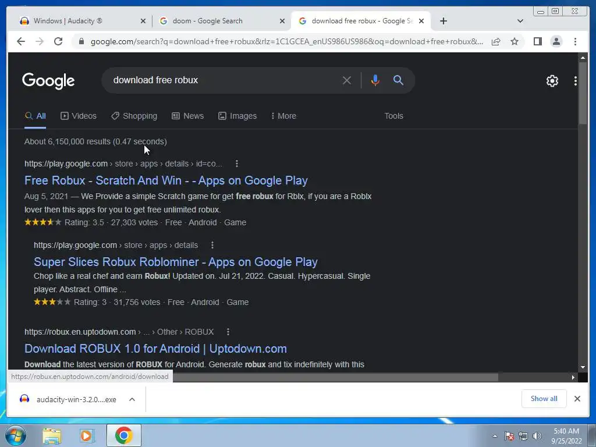View site info via padlock icon
Viewport: 596px width, 447px height.
tap(81, 41)
